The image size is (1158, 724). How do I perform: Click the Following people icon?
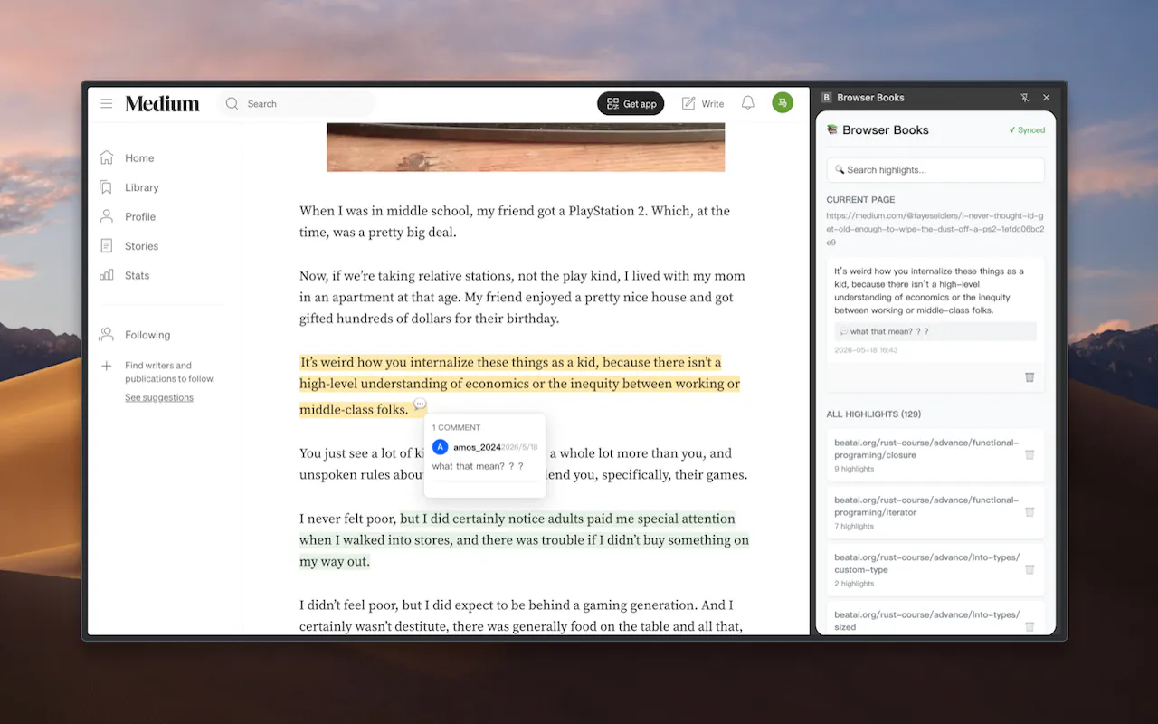(x=107, y=335)
